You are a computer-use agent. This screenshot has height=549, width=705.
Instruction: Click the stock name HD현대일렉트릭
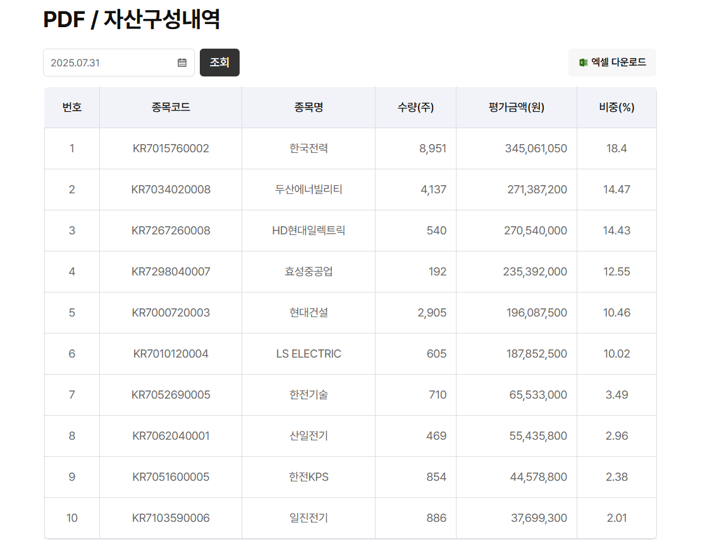(x=309, y=231)
